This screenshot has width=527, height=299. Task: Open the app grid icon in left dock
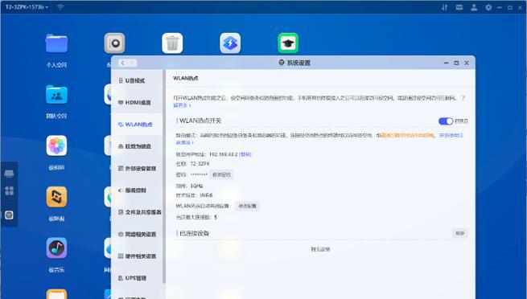click(9, 190)
